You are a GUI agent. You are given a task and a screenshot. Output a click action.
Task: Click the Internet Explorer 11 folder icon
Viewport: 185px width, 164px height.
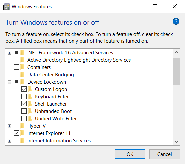pyautogui.click(x=22, y=133)
